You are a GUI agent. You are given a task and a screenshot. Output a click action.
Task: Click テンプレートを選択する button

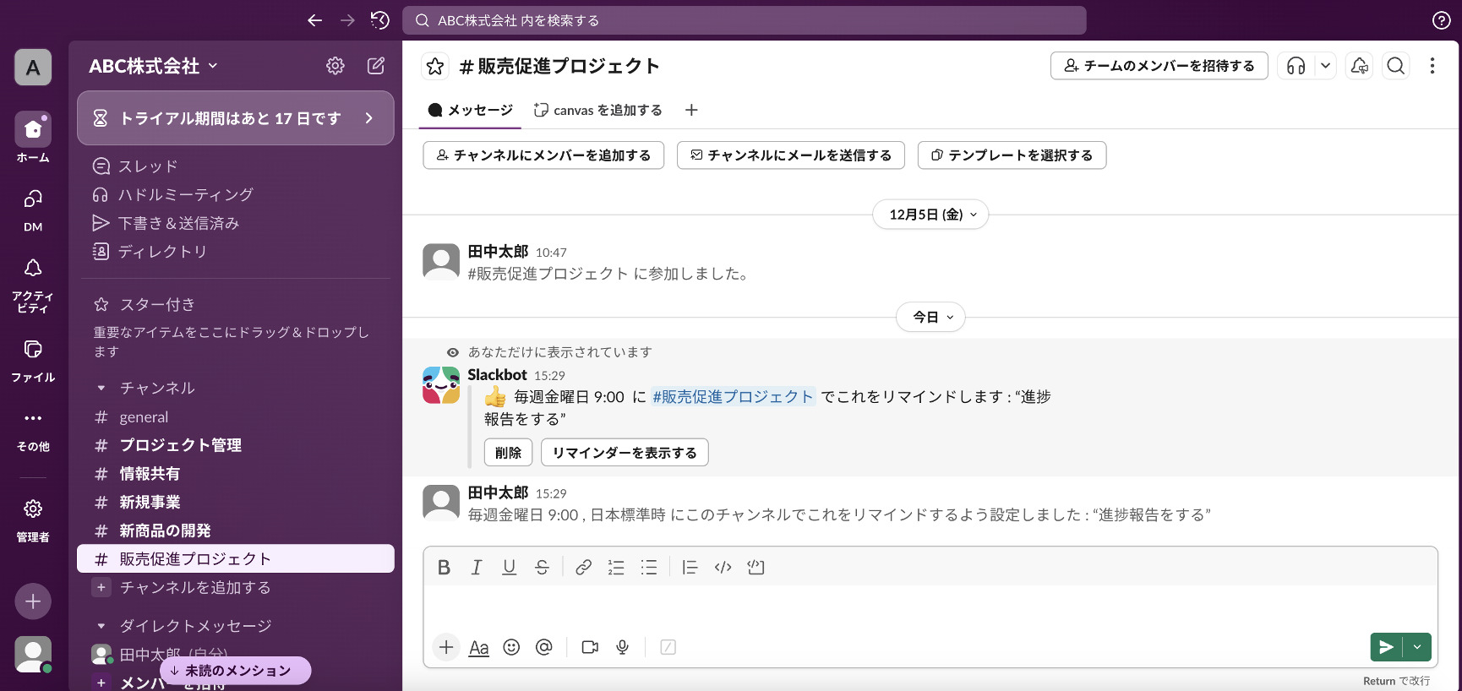pyautogui.click(x=1012, y=155)
